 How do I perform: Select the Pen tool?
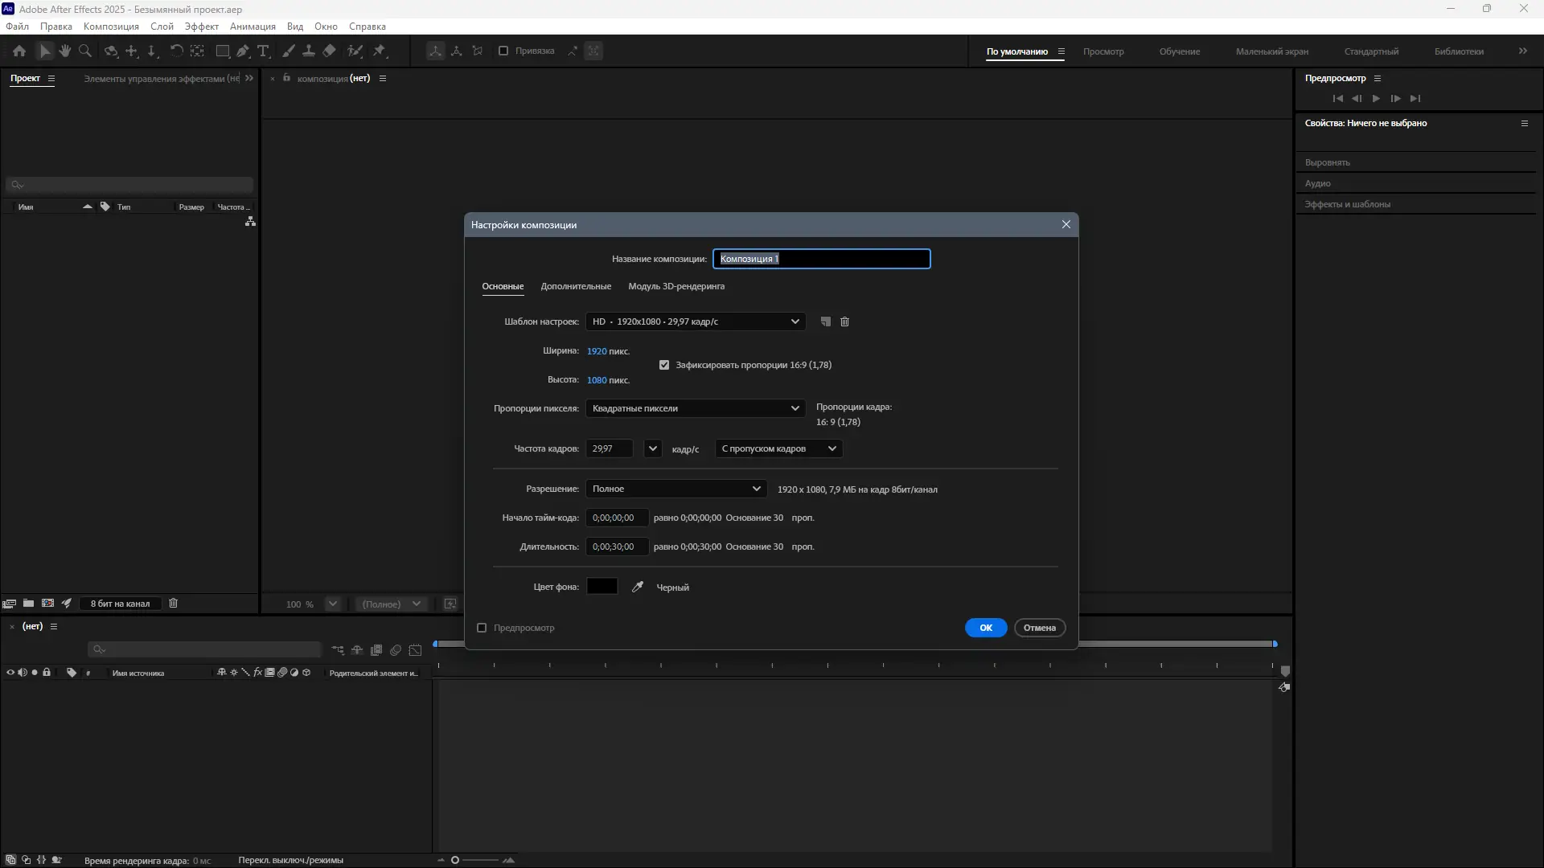pos(243,51)
